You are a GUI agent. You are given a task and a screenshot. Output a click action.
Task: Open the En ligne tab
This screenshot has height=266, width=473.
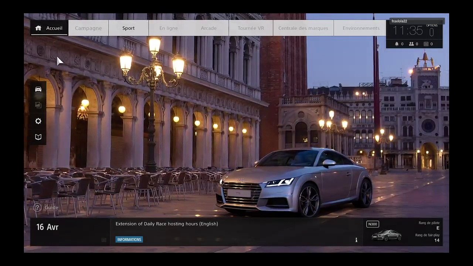coord(169,28)
